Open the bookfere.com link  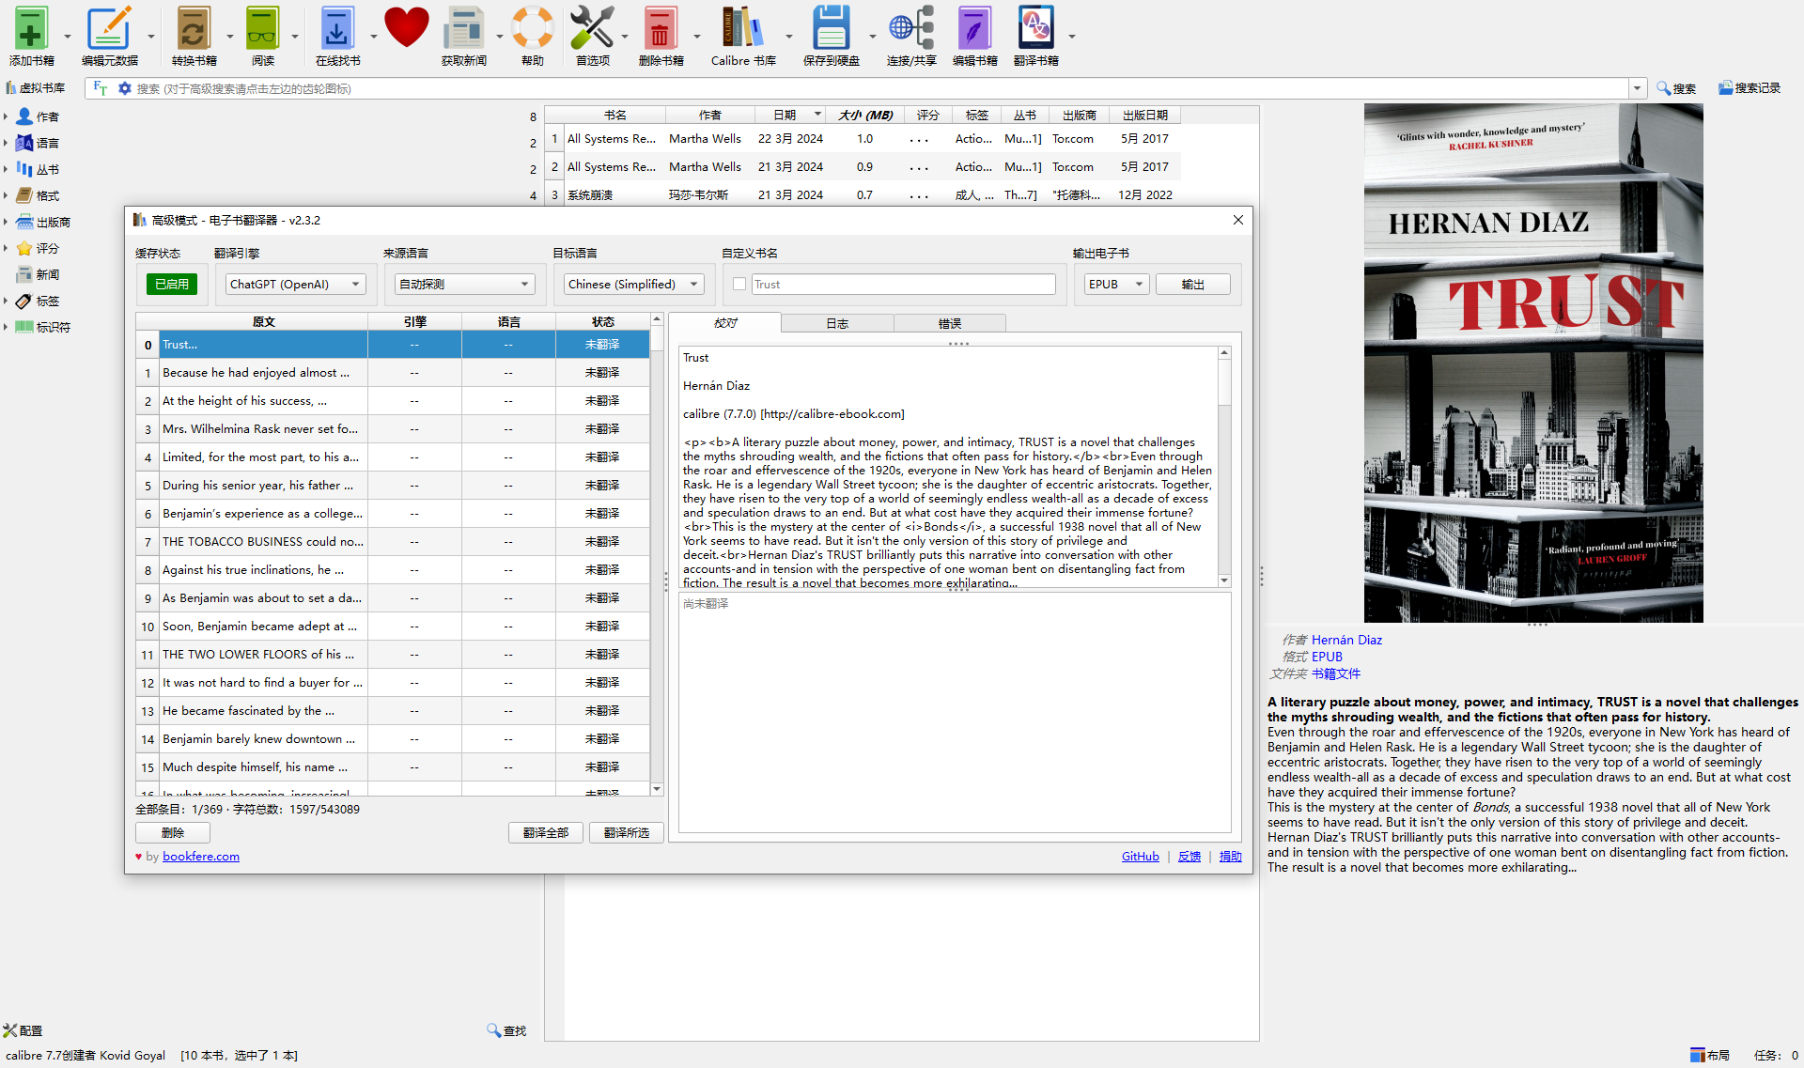point(201,856)
